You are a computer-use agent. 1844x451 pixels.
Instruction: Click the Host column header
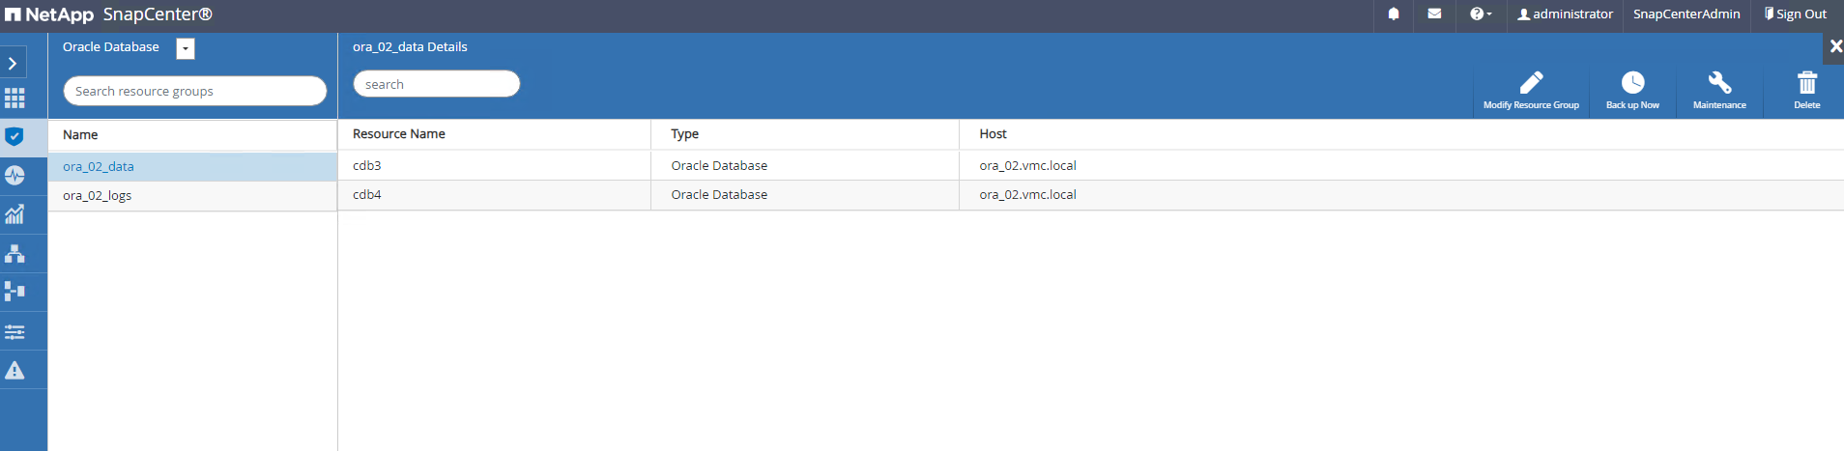[x=993, y=134]
